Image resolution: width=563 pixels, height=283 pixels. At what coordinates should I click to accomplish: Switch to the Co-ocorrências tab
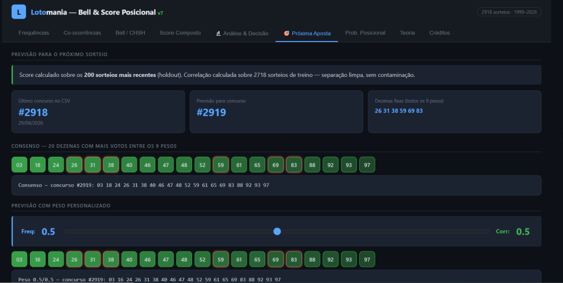tap(82, 33)
